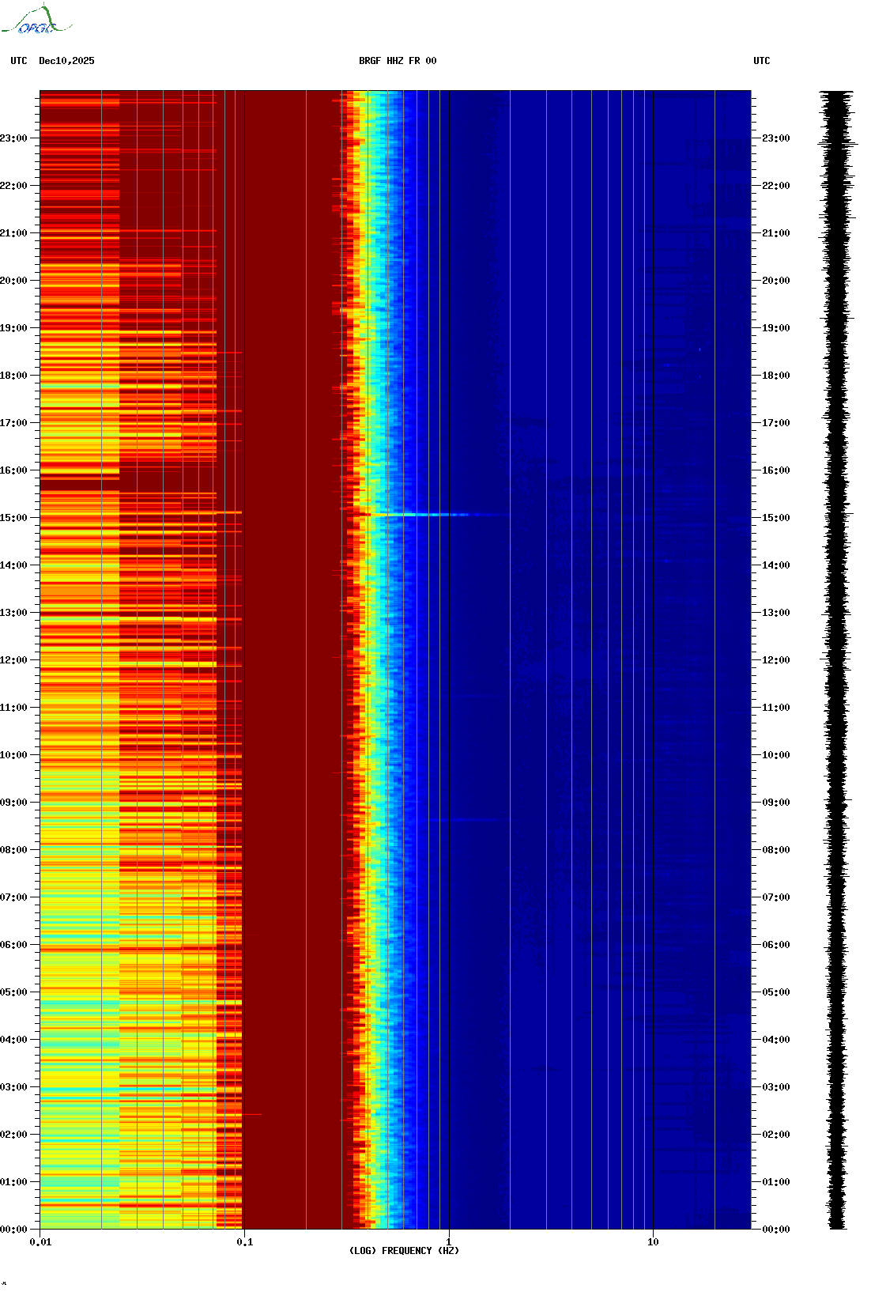Click the 19:00 label on the right time axis
The image size is (871, 1292).
click(x=776, y=328)
